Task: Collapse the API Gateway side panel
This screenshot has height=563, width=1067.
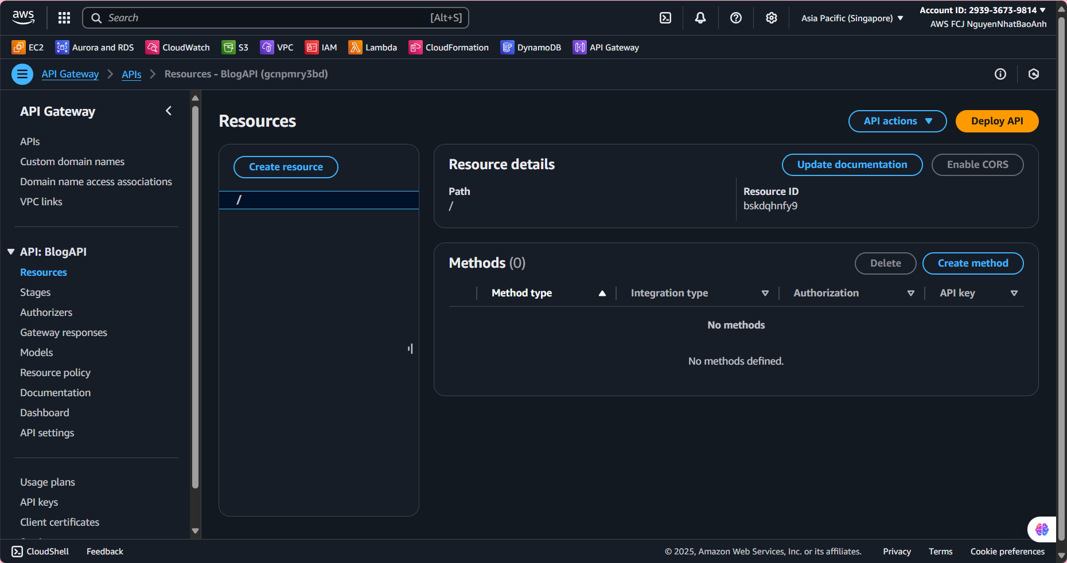Action: [169, 111]
